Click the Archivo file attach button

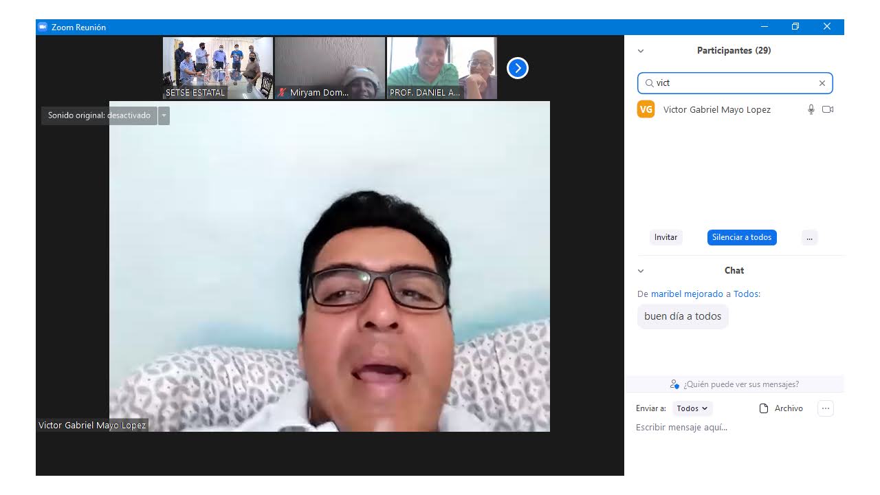(781, 408)
